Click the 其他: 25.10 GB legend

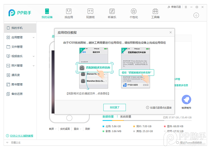coord(143,131)
